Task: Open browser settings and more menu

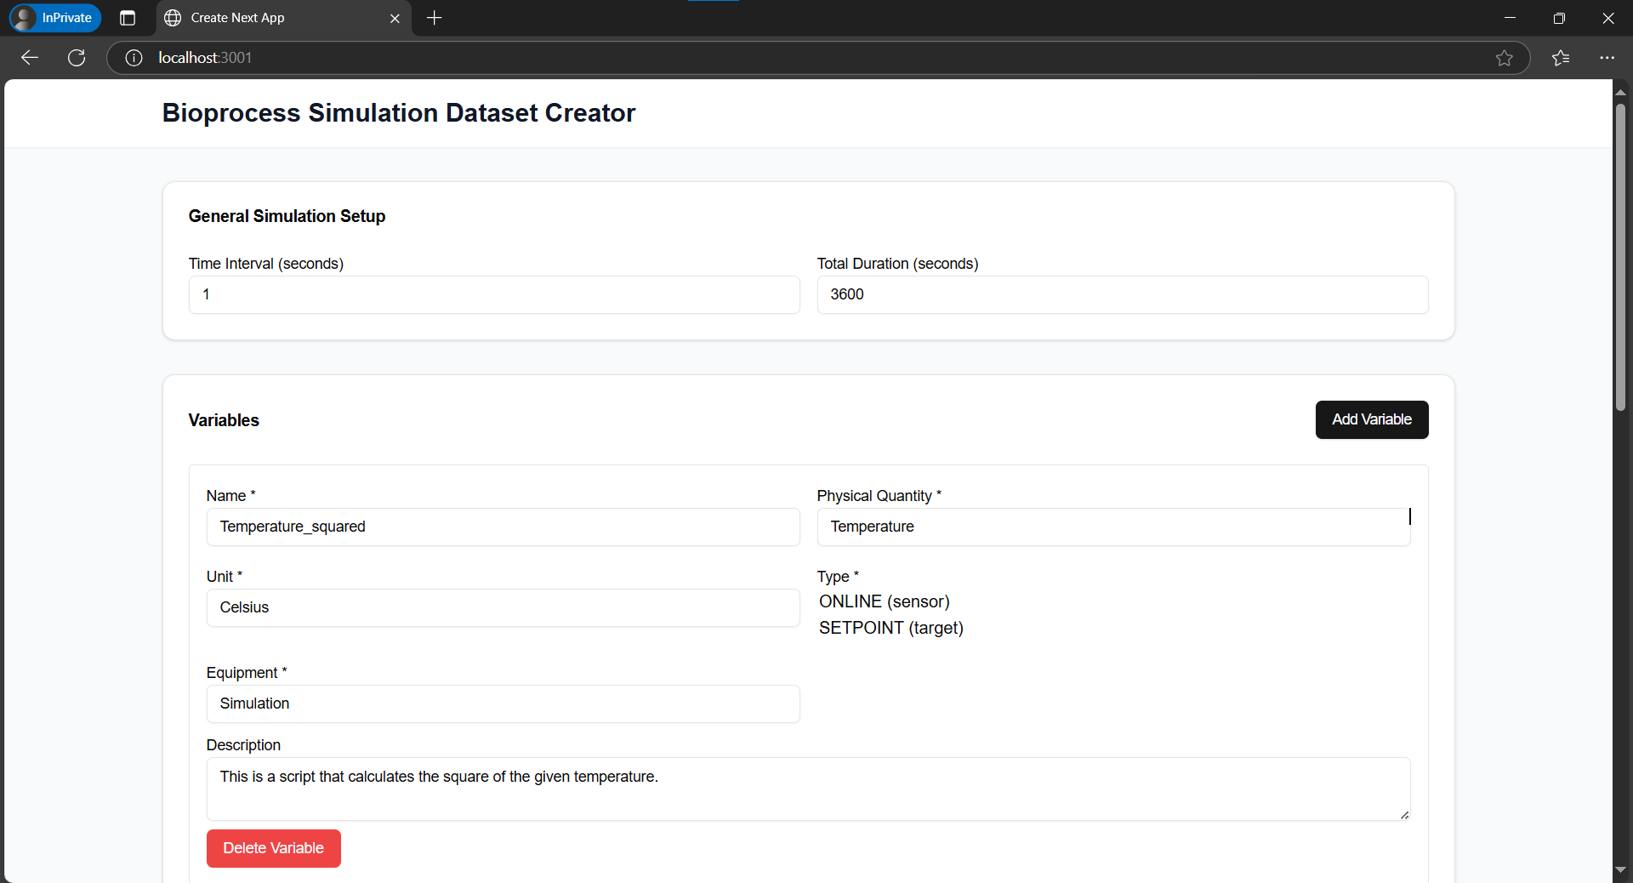Action: (x=1607, y=58)
